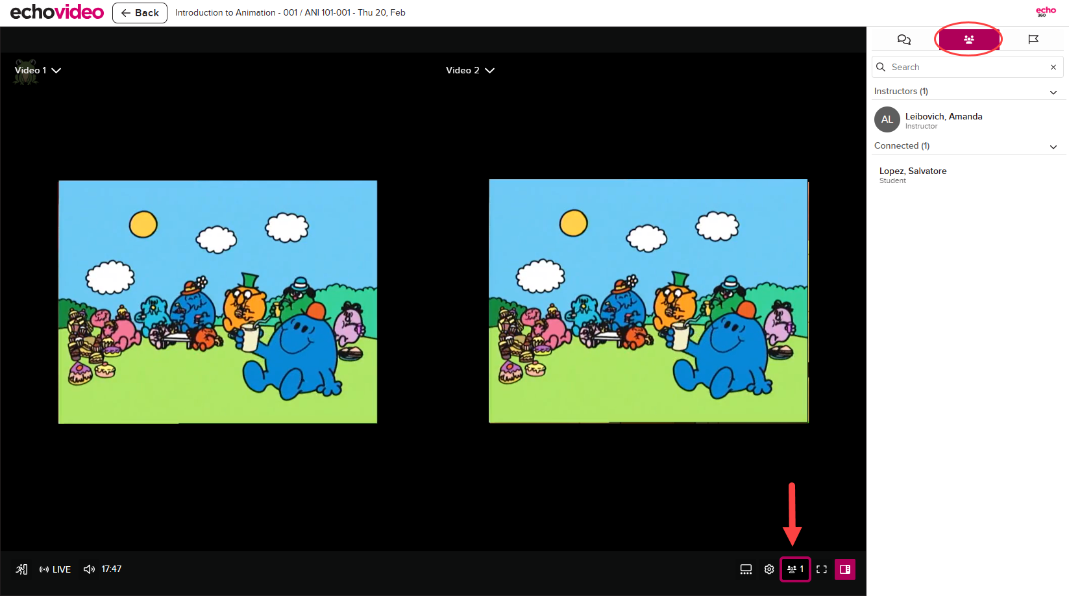This screenshot has height=596, width=1069.
Task: Click the playback speed running-figure icon
Action: (21, 569)
